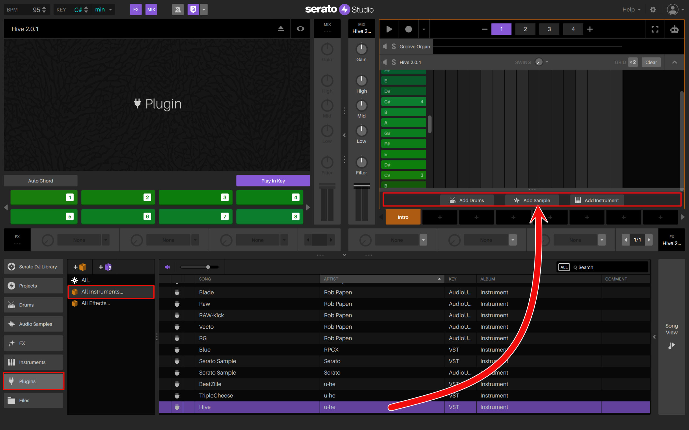Viewport: 689px width, 430px height.
Task: Enter fullscreen mode using the expand icon
Action: pyautogui.click(x=655, y=29)
